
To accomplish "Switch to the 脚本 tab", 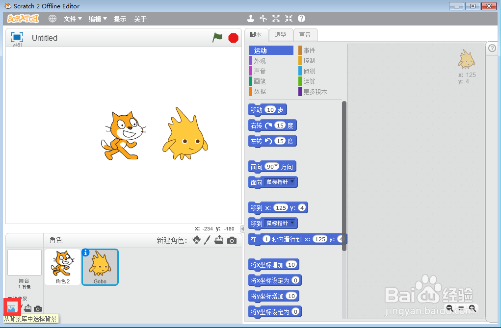I will tap(256, 34).
